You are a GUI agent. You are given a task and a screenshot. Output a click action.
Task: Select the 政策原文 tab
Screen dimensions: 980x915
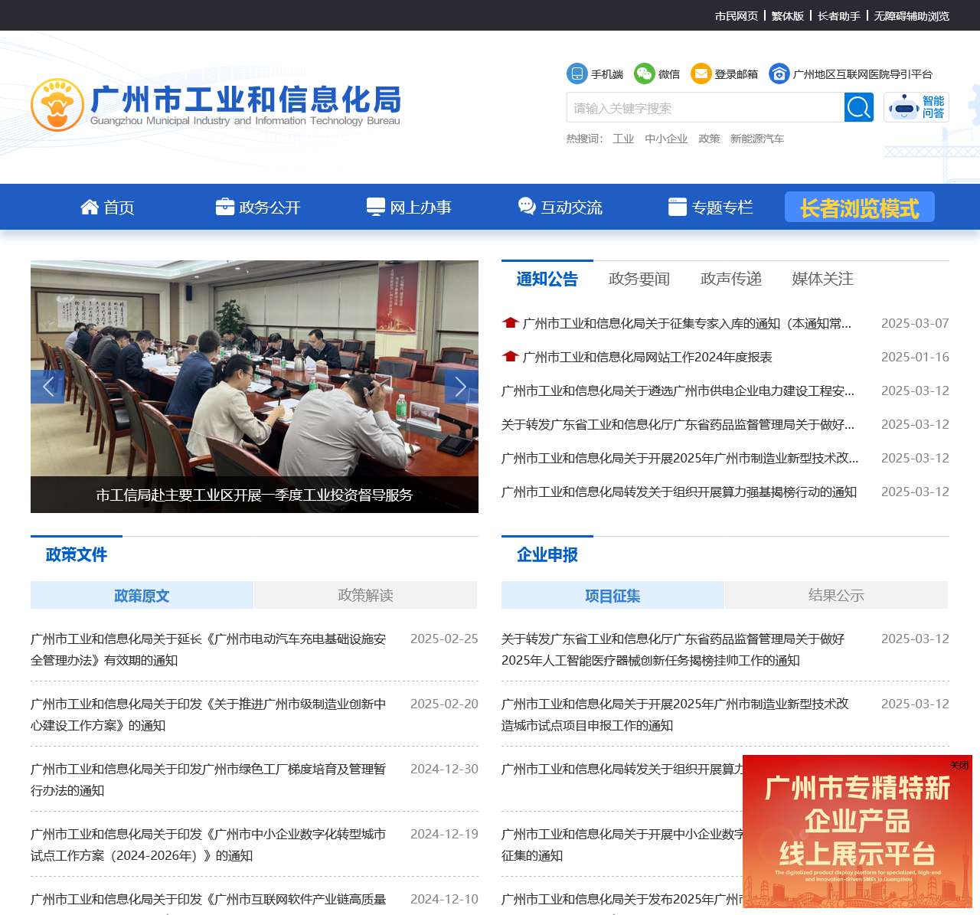[x=142, y=595]
